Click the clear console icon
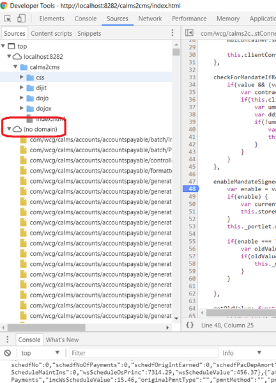Image resolution: width=276 pixels, height=383 pixels. point(8,353)
